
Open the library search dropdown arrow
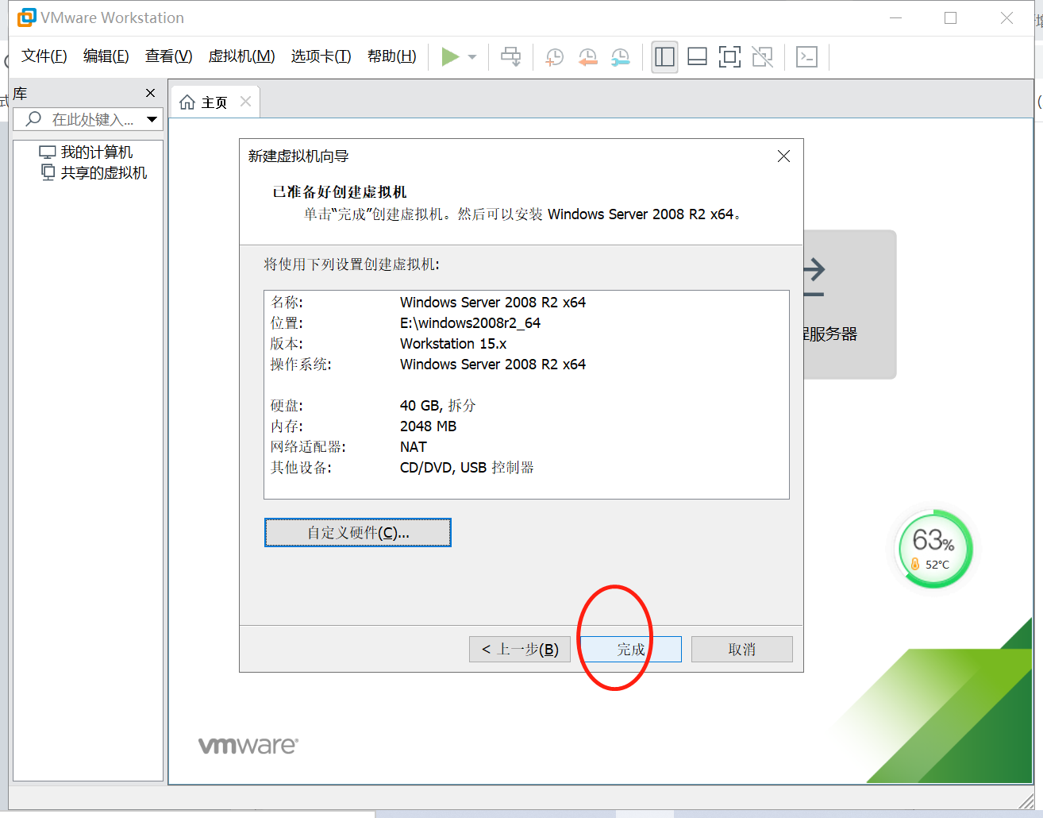tap(152, 120)
